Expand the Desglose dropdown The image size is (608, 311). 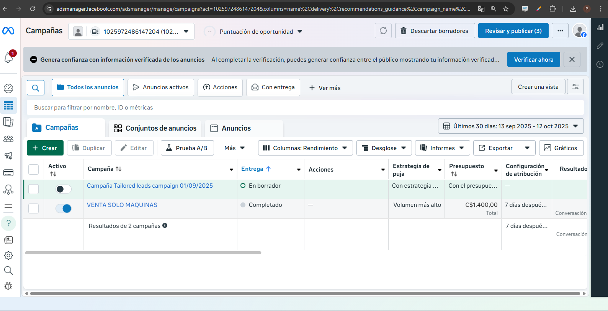coord(384,148)
